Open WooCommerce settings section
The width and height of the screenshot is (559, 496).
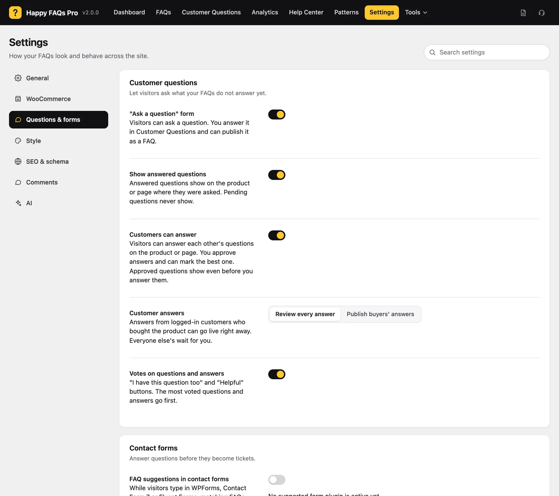pos(59,99)
